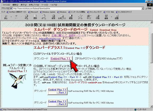Image resolution: width=153 pixels, height=111 pixels.
Task: Open the balarad@misinkan.com email link
Action: click(50, 38)
